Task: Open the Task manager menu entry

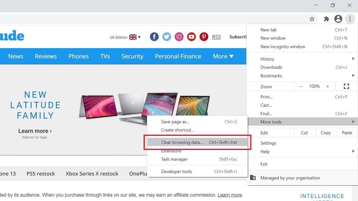Action: [x=174, y=159]
